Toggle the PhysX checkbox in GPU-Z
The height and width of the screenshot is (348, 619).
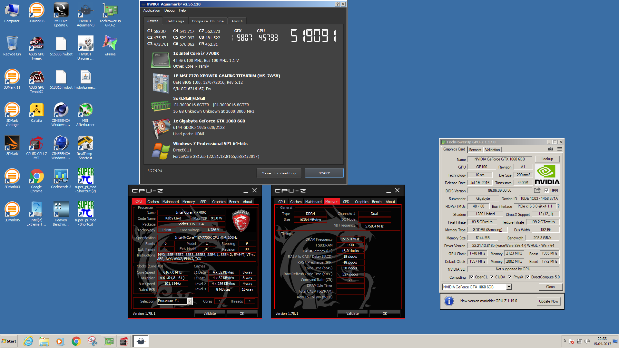tap(510, 277)
